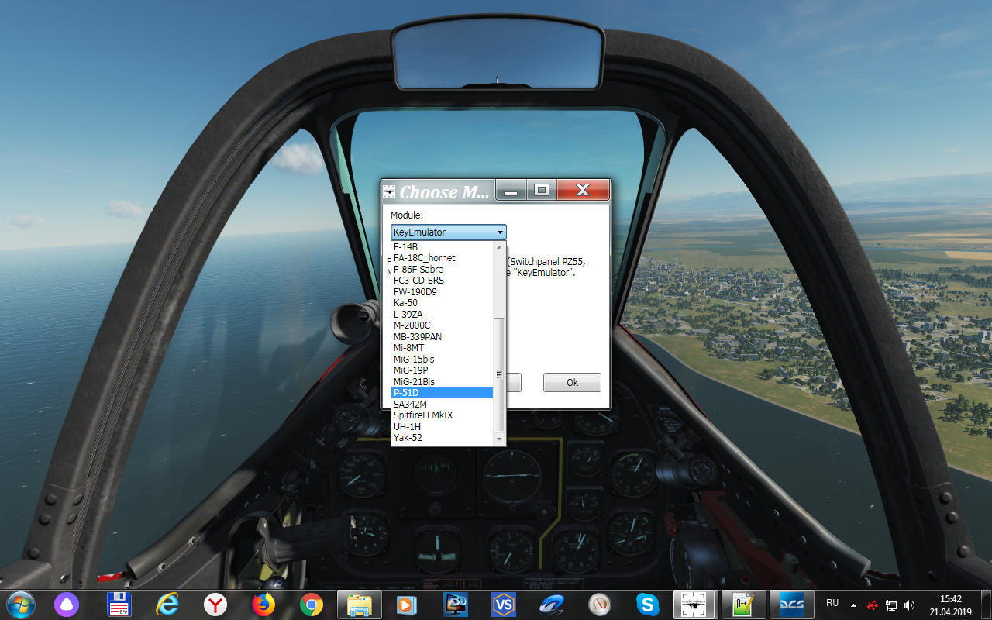Click the RU language indicator
This screenshot has width=992, height=620.
click(x=832, y=603)
